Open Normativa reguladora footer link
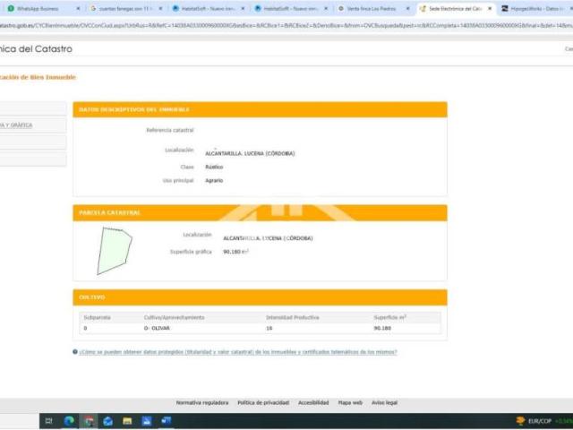The height and width of the screenshot is (430, 573). coord(202,402)
